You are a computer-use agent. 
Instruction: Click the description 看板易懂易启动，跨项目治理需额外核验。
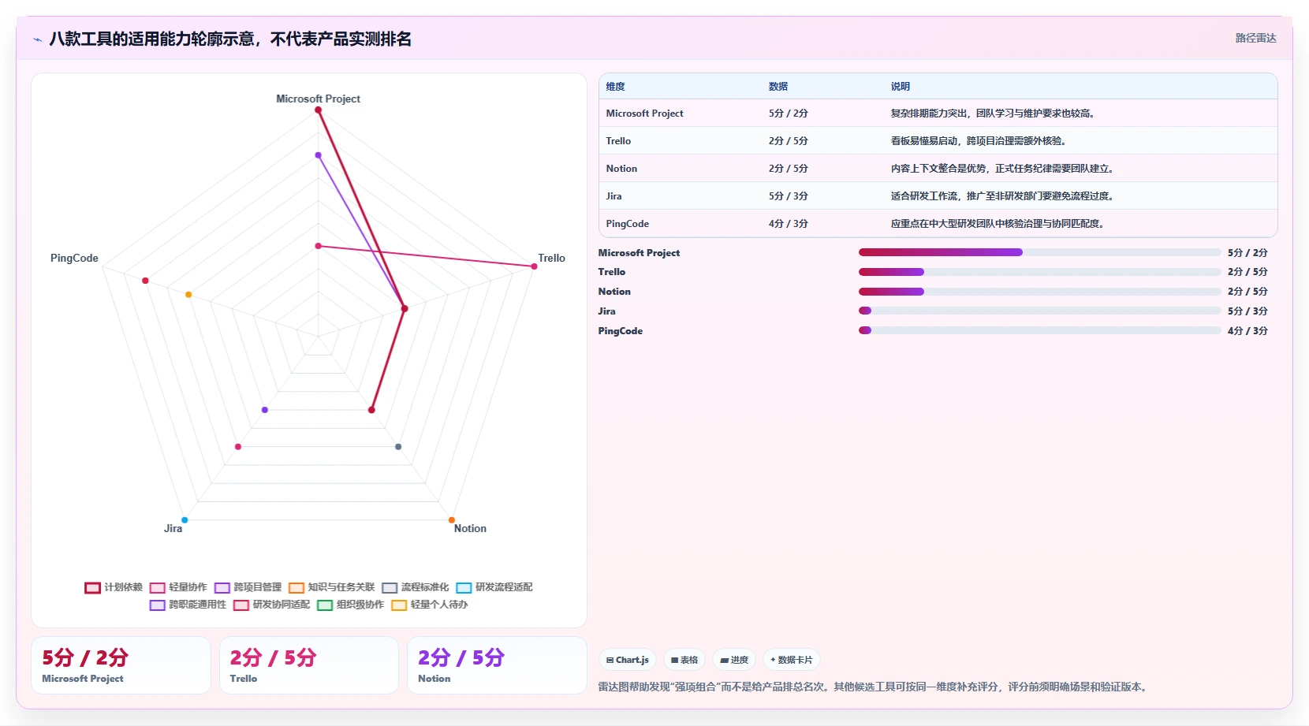(981, 141)
